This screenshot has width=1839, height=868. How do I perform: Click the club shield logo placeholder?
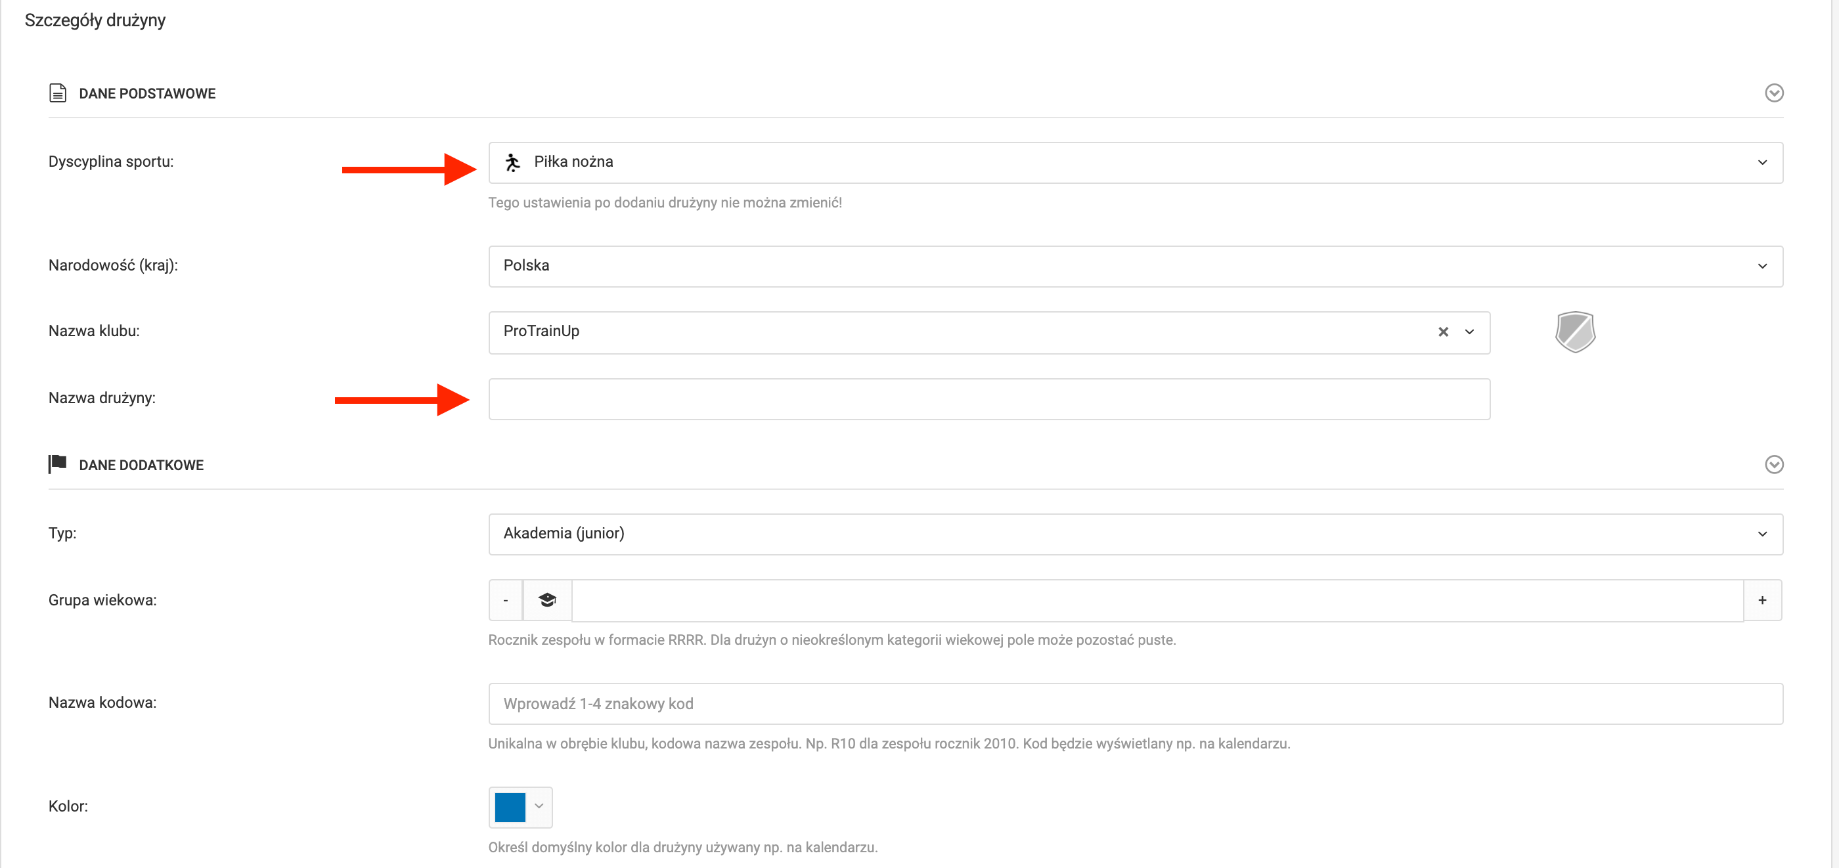(x=1575, y=332)
